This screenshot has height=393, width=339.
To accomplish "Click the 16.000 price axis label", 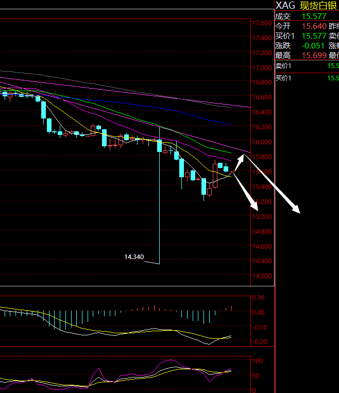I will [x=262, y=142].
